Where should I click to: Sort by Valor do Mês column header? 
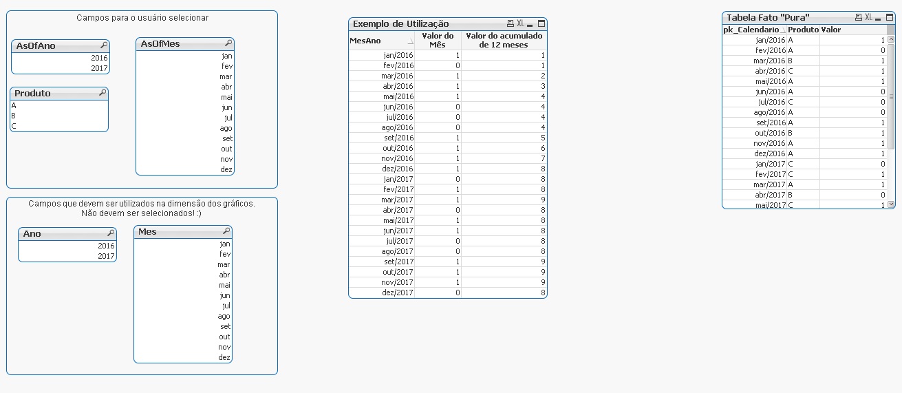coord(438,41)
